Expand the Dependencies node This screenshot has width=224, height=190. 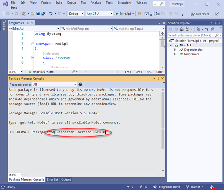coord(175,50)
